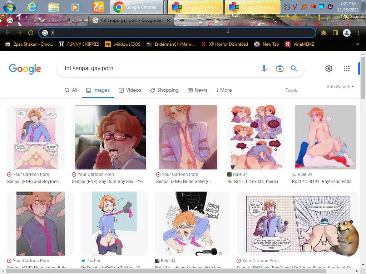Launch UC Browser from the taskbar
The image size is (366, 274).
(98, 7)
